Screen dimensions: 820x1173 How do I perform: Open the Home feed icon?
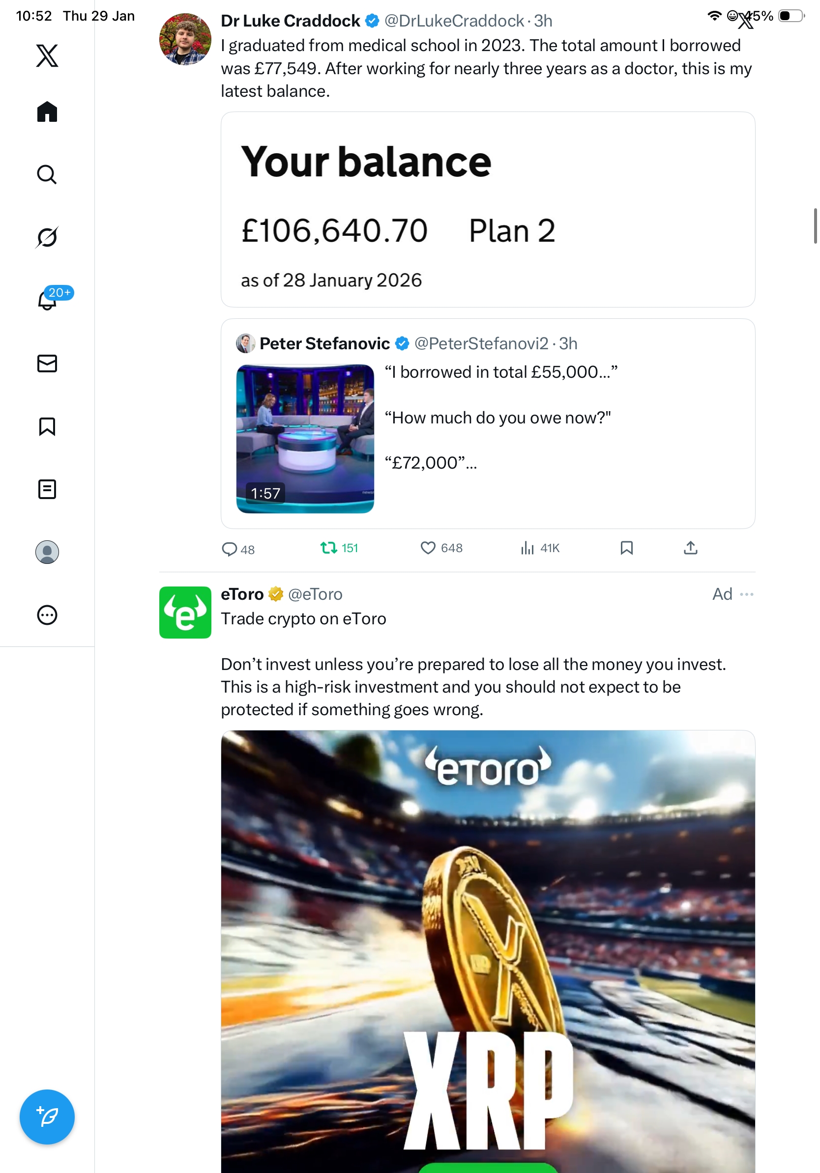47,112
